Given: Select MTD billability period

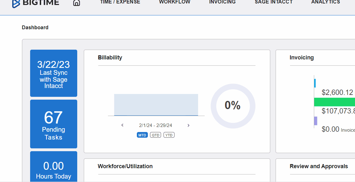Looking at the screenshot, I should click(x=142, y=135).
